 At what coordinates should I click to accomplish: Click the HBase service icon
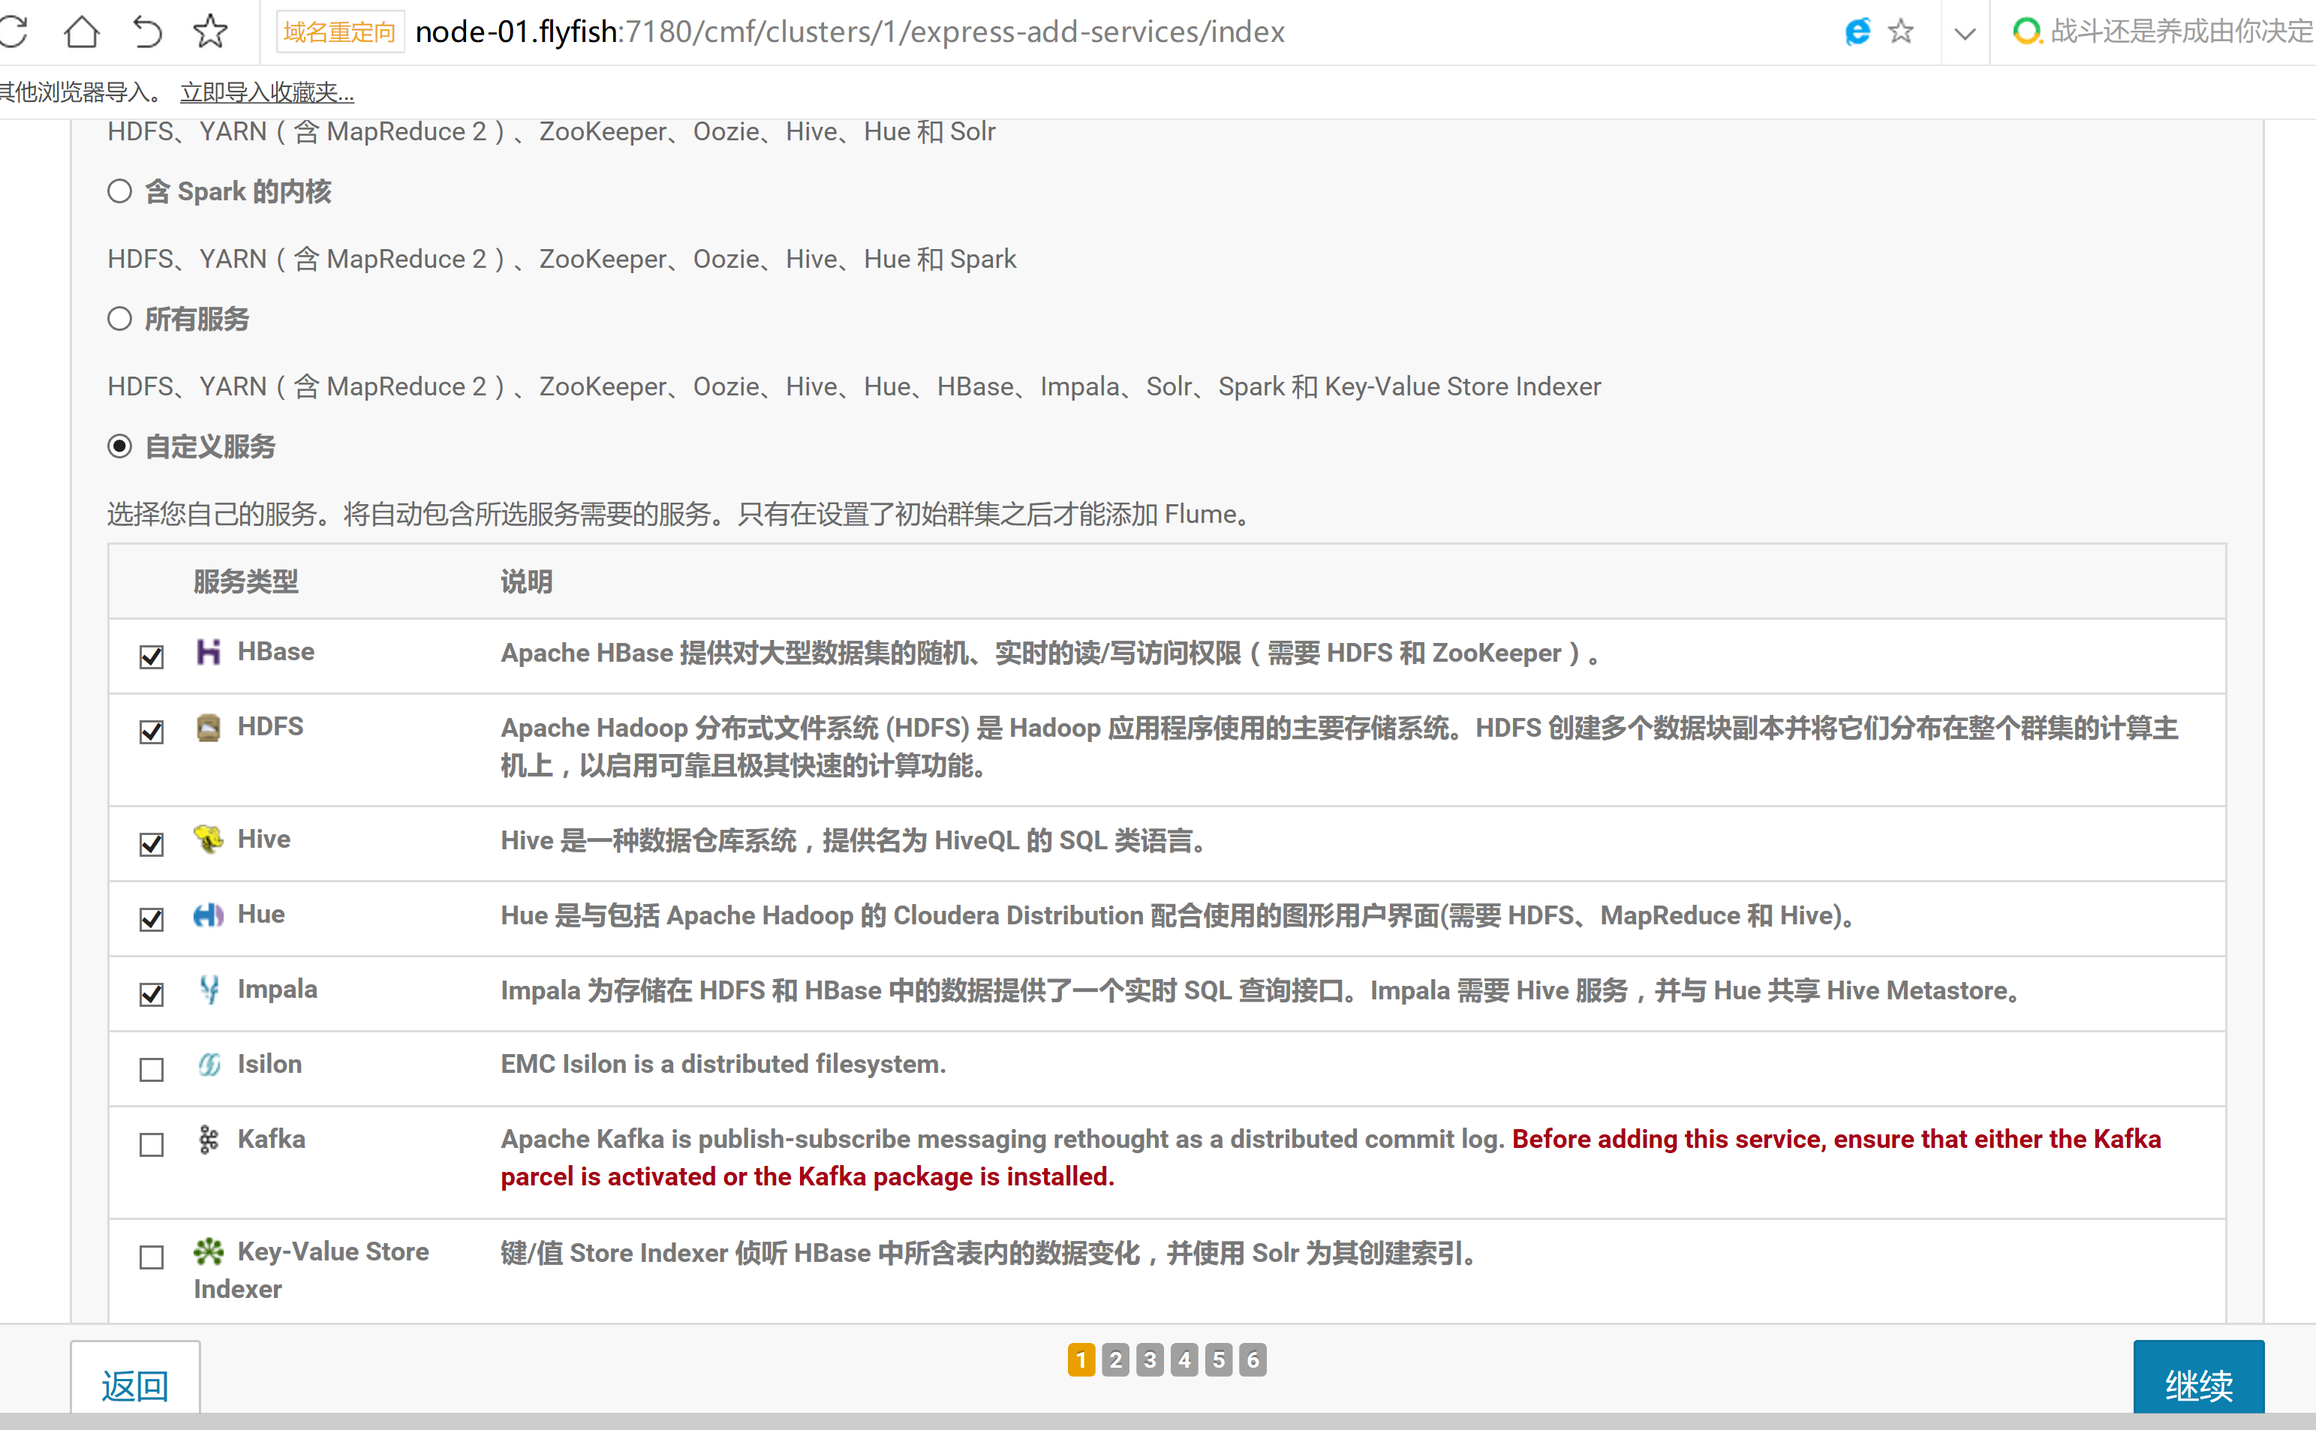pyautogui.click(x=208, y=653)
